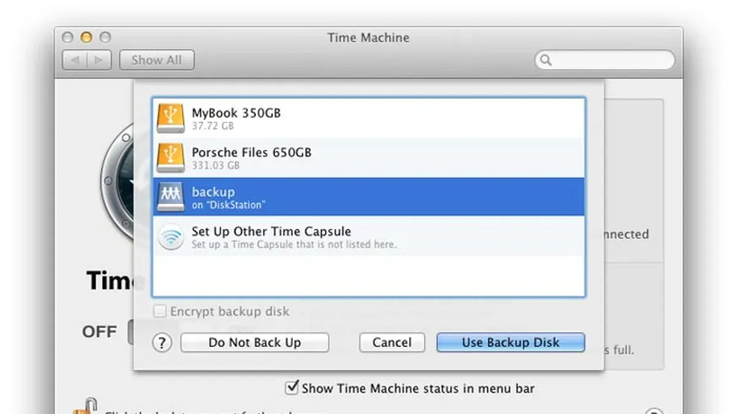Click the large Time Machine clock icon
Image resolution: width=736 pixels, height=414 pixels.
click(118, 181)
